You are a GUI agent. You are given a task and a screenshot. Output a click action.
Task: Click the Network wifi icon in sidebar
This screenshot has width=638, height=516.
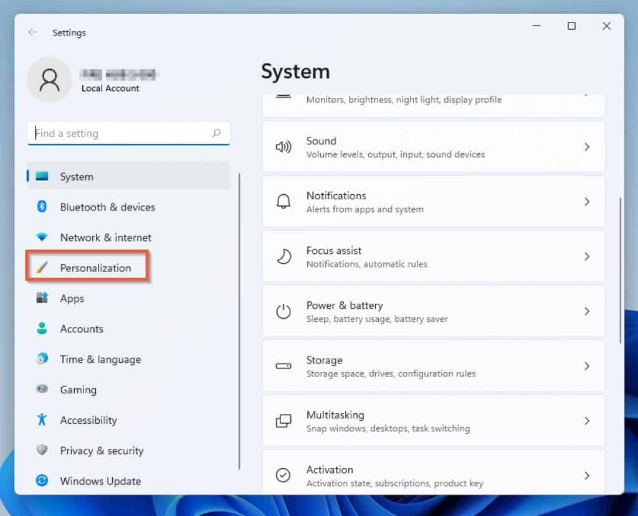(42, 237)
